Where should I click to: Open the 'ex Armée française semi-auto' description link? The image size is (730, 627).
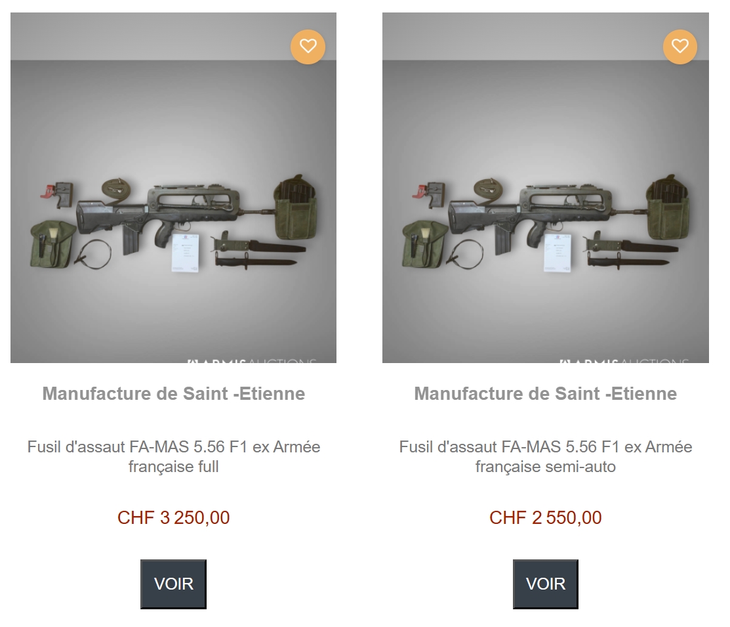point(545,457)
